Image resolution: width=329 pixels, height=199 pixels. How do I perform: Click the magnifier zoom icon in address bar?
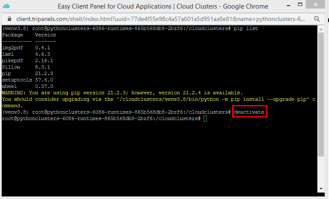(317, 19)
